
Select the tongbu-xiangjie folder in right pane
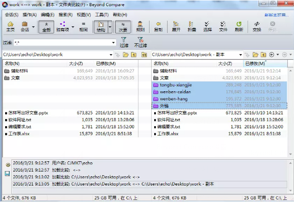point(219,85)
